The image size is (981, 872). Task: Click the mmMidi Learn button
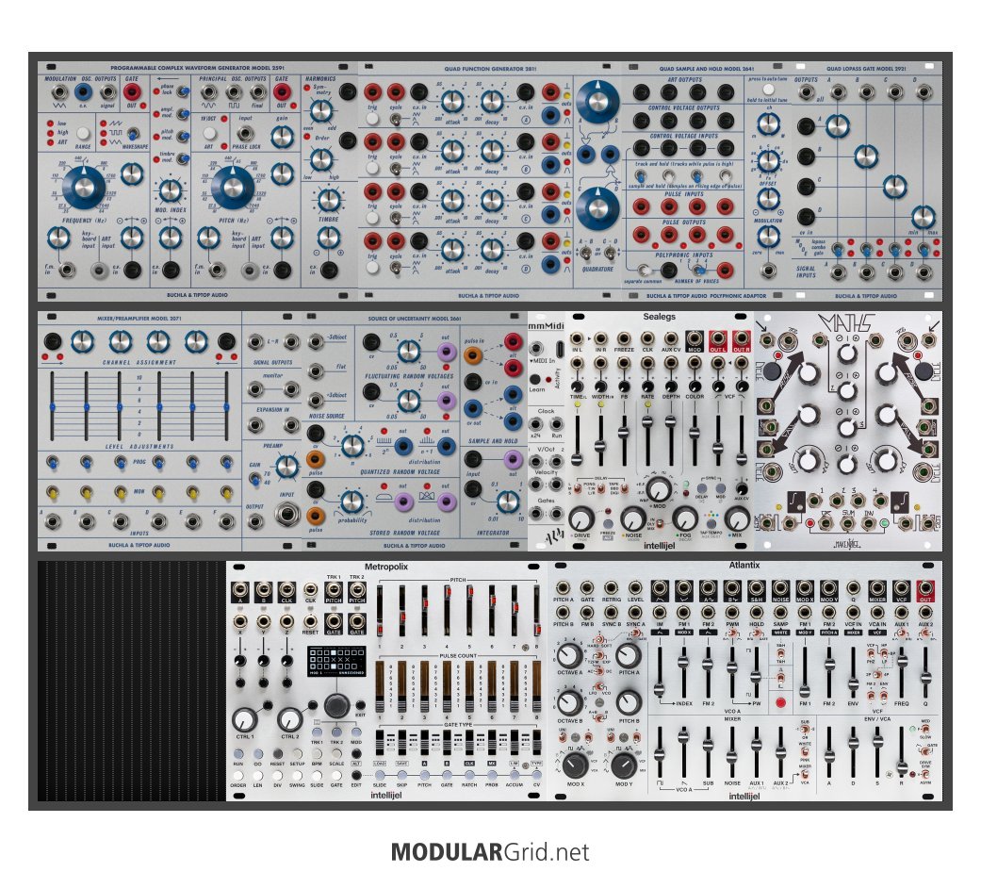tap(535, 379)
